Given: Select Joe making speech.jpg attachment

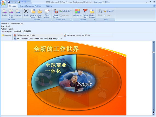Looking at the screenshot, I should (77, 35).
